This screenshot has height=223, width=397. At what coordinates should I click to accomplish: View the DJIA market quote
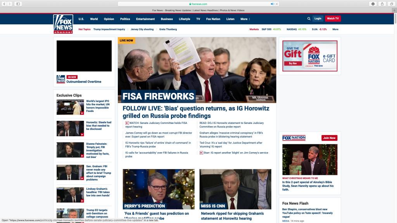(x=319, y=29)
